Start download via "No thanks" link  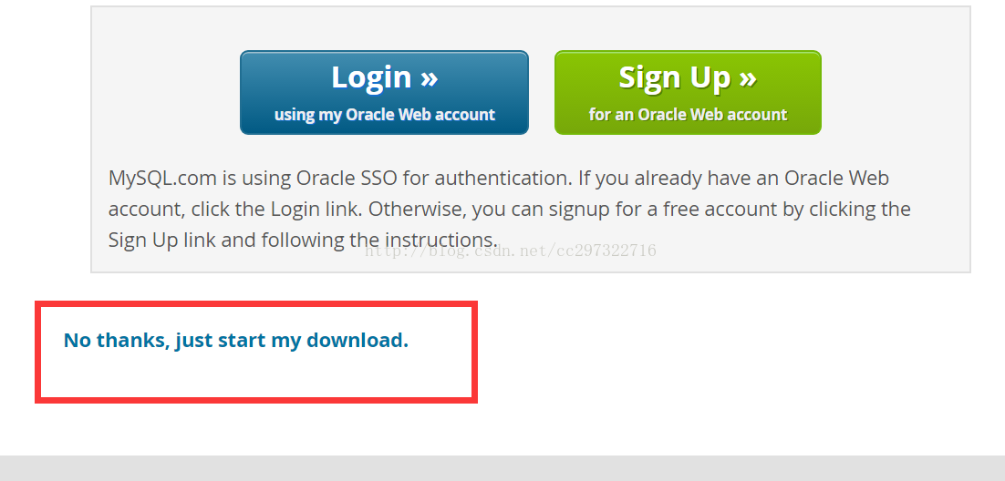point(236,341)
